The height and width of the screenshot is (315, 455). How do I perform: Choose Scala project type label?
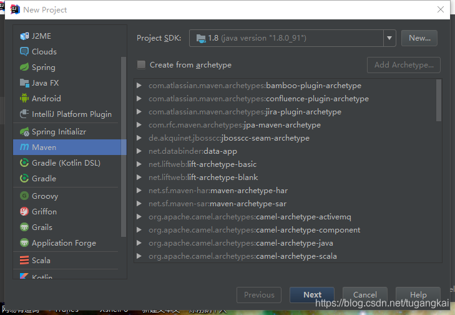(x=41, y=260)
